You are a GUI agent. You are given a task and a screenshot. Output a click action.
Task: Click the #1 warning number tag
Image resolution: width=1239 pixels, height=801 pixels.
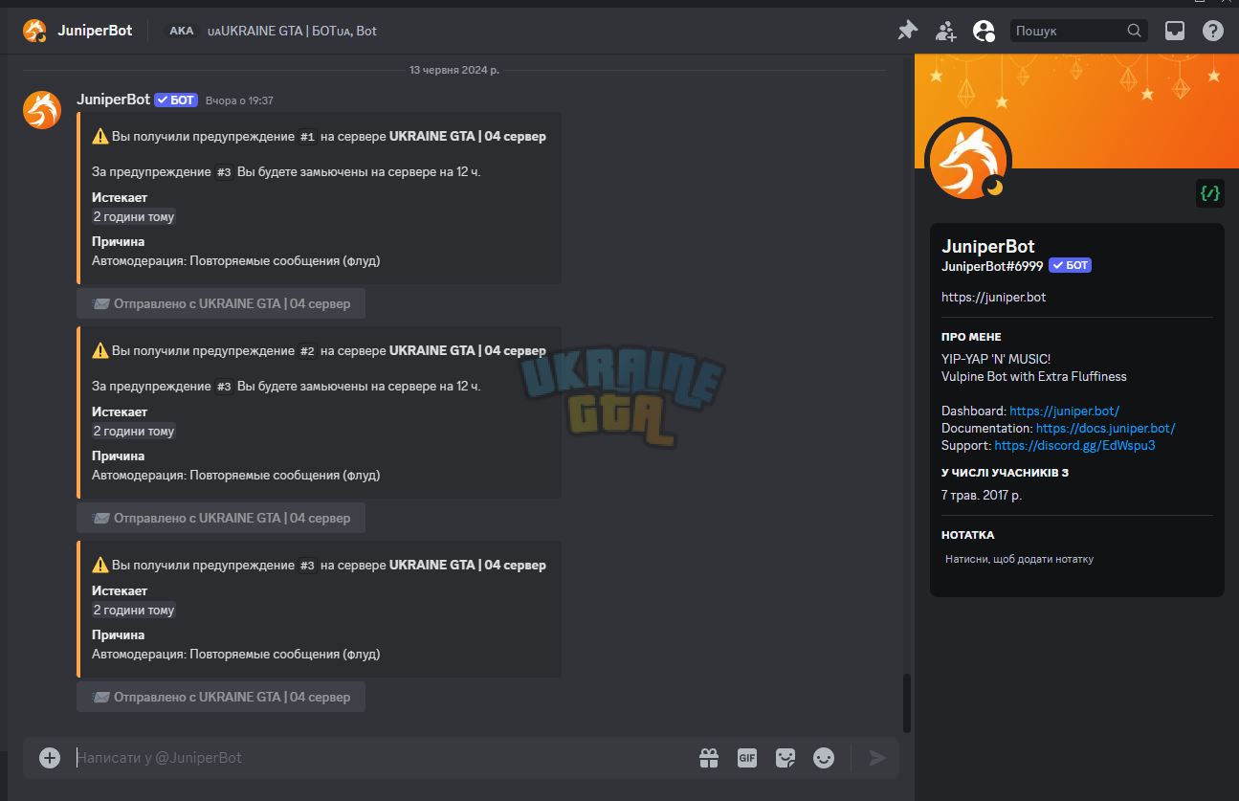[x=307, y=137]
